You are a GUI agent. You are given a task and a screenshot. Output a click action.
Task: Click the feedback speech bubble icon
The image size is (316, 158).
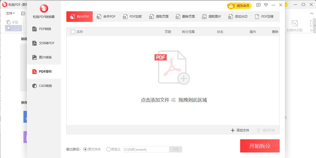[x=258, y=5]
